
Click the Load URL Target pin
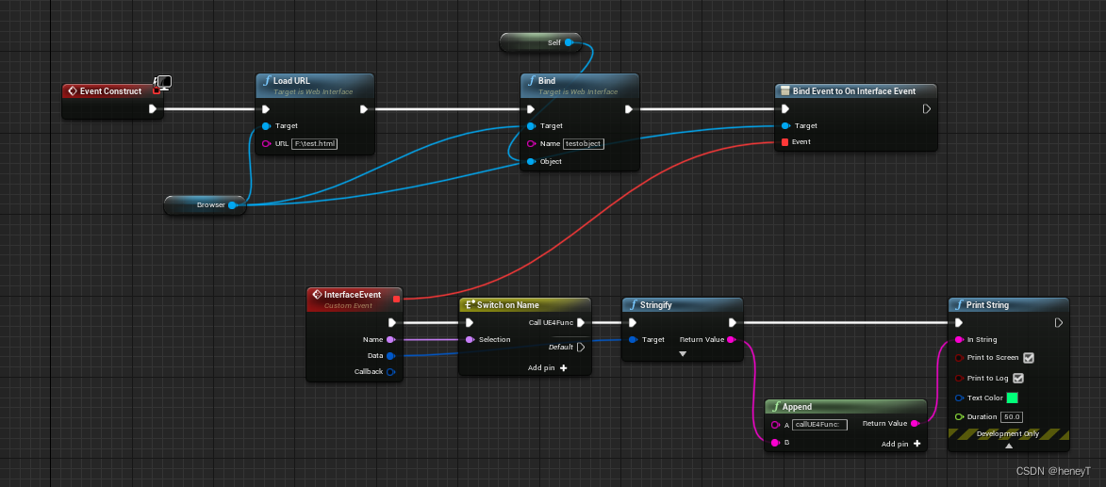[266, 126]
